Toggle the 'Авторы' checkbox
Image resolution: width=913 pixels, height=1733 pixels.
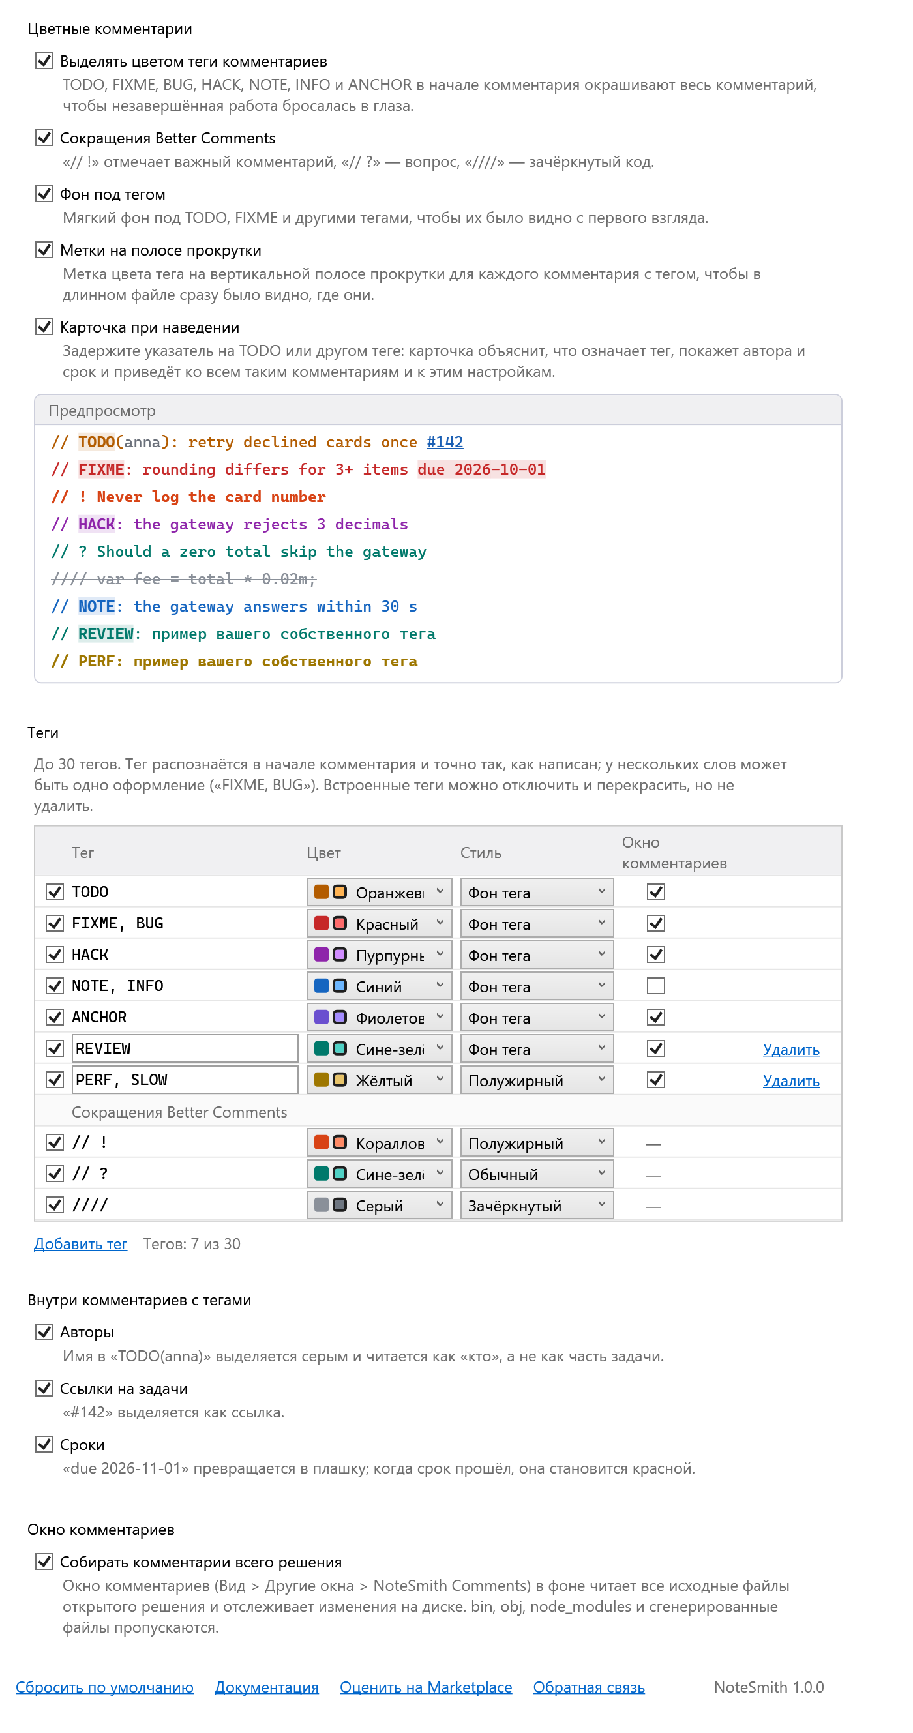[44, 1333]
